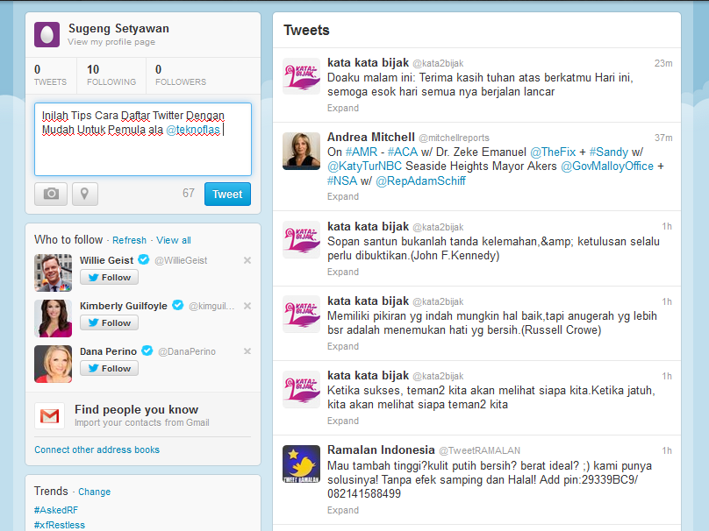Screen dimensions: 709x531
Task: Click kata kata bijak avatar on John F.Kennedy tweet
Action: (301, 239)
